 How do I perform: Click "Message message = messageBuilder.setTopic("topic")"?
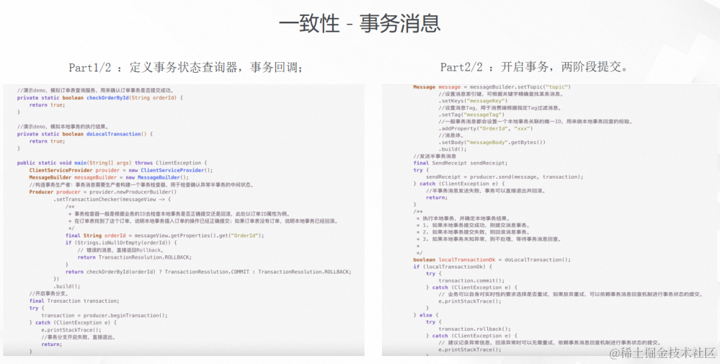tap(492, 87)
